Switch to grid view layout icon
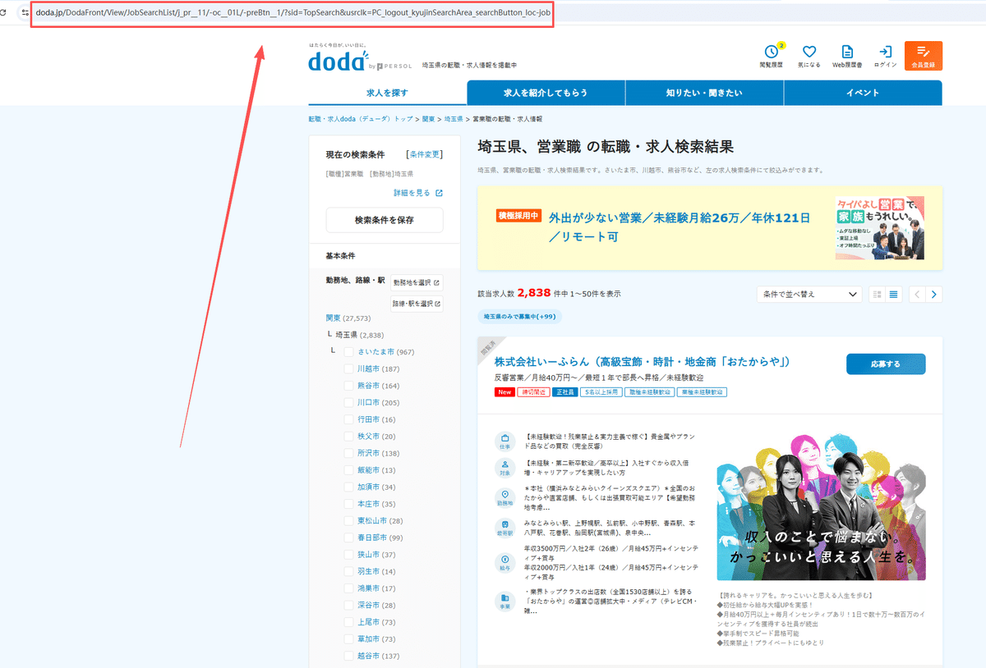The width and height of the screenshot is (986, 668). click(877, 295)
